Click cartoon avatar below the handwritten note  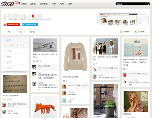4,105
